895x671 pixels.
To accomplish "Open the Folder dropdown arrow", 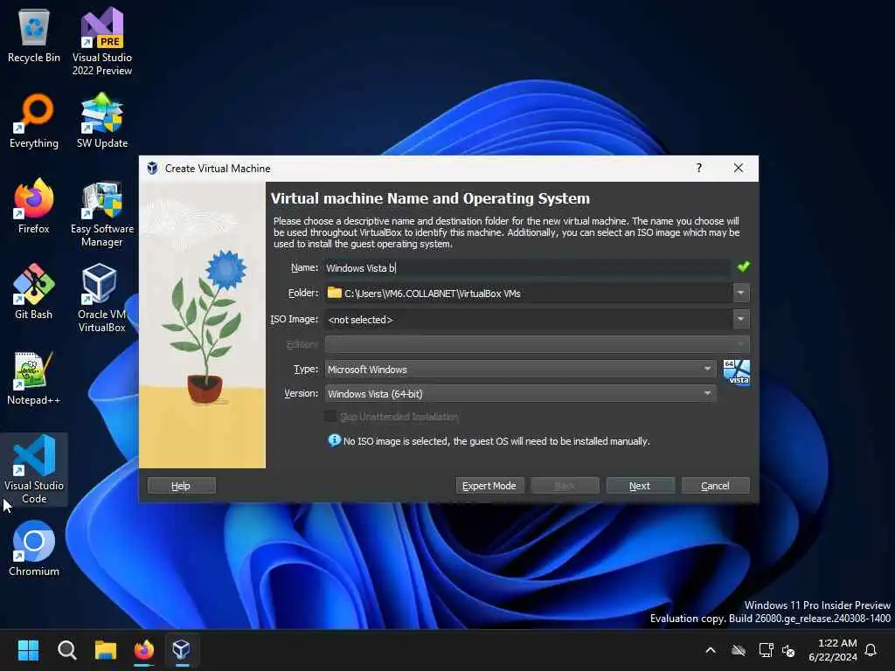I will pos(741,293).
